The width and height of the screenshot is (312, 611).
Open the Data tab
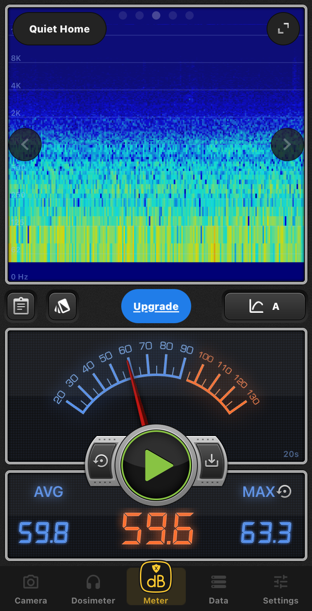(x=219, y=589)
